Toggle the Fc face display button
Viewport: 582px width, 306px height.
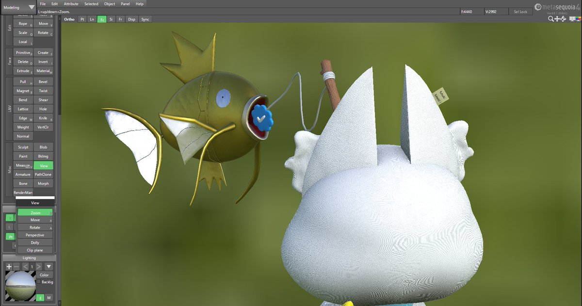102,19
